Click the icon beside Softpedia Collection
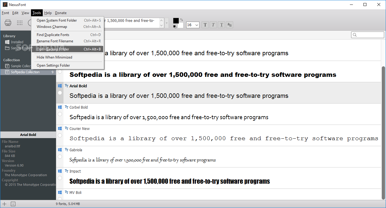The image size is (386, 208). click(7, 72)
